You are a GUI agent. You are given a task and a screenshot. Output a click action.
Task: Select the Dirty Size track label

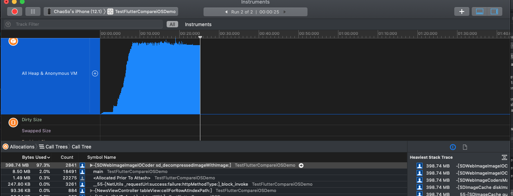pos(32,120)
